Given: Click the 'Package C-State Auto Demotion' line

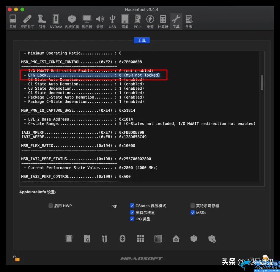Looking at the screenshot, I should tap(84, 97).
